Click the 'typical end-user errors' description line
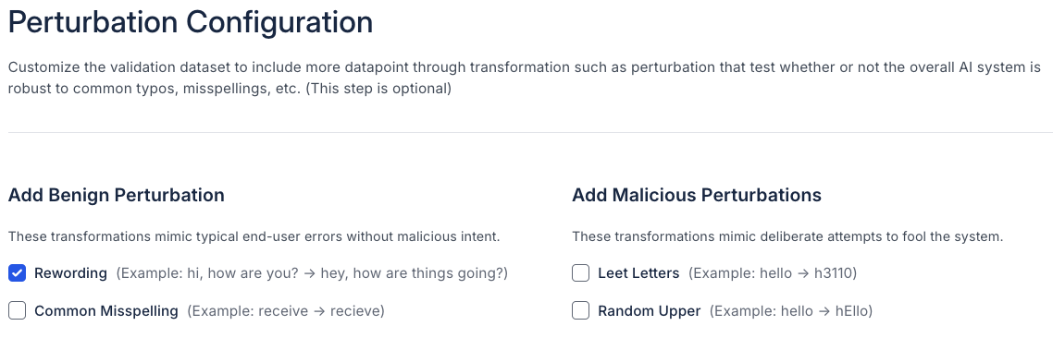Screen dimensions: 1053x338 (254, 236)
